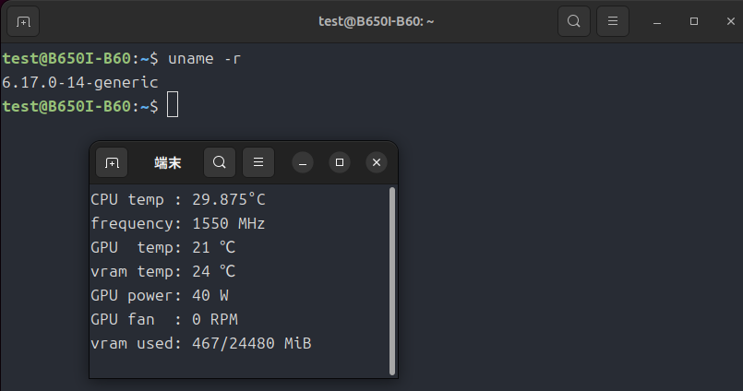This screenshot has width=743, height=391.
Task: Click the vram used 467/24480 MiB line
Action: [200, 343]
